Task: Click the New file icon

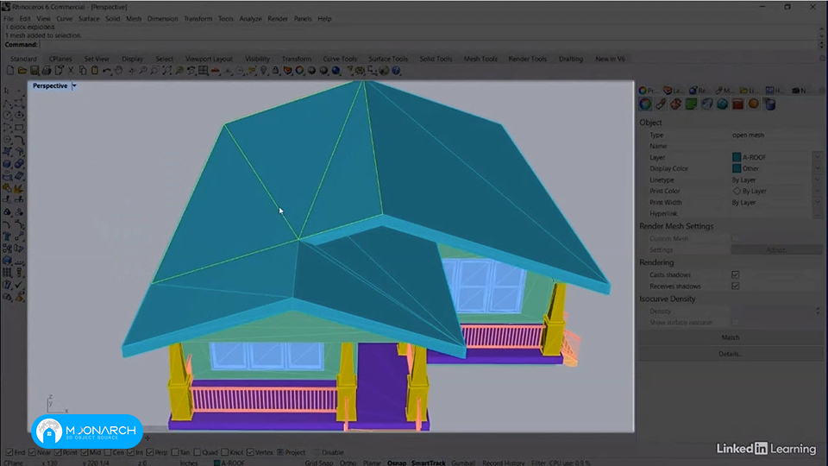Action: coord(10,70)
